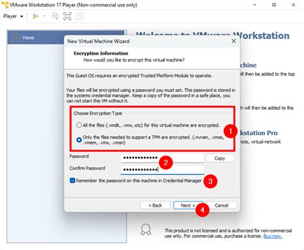This screenshot has height=250, width=304.
Task: Click the license ribbon badge icon
Action: click(146, 230)
